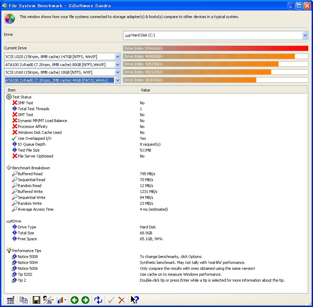Click the red X Cancel toolbar icon
The height and width of the screenshot is (307, 313).
coord(122,300)
